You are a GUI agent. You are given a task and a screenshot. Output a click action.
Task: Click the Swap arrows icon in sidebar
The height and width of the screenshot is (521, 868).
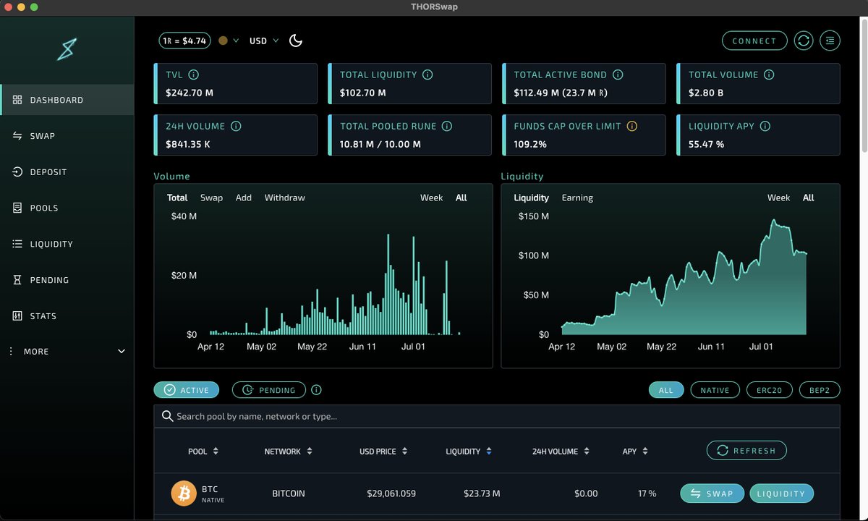[17, 136]
